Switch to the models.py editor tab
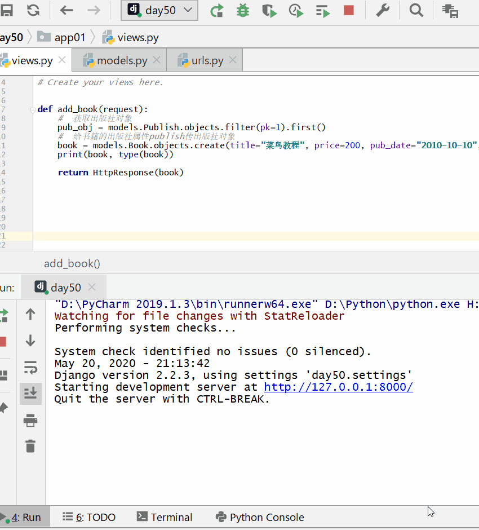Screen dimensions: 479x530 coord(122,60)
